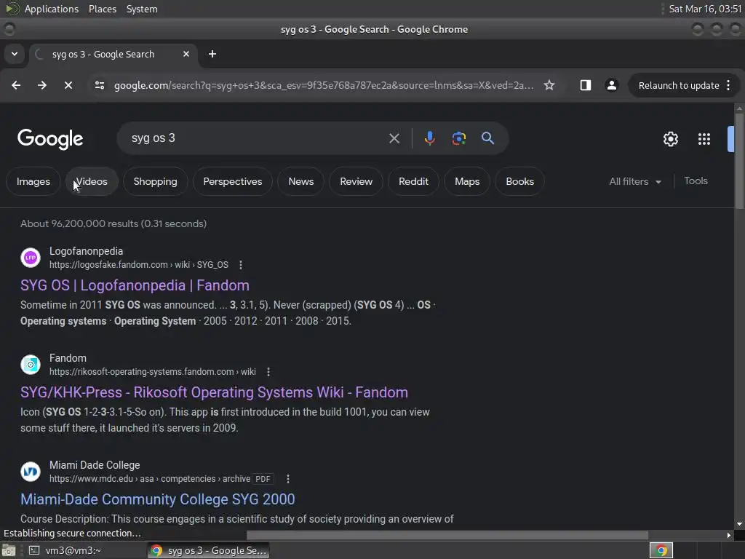Screen dimensions: 745x559
Task: Start voice search with the microphone
Action: click(x=429, y=138)
